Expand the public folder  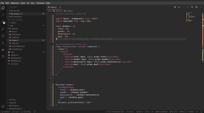(x=13, y=23)
